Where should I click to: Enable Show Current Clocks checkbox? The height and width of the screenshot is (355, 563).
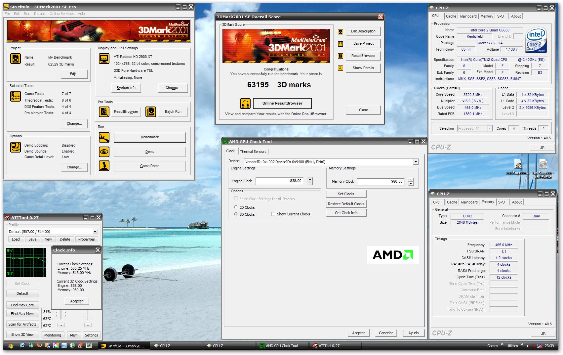coord(273,214)
